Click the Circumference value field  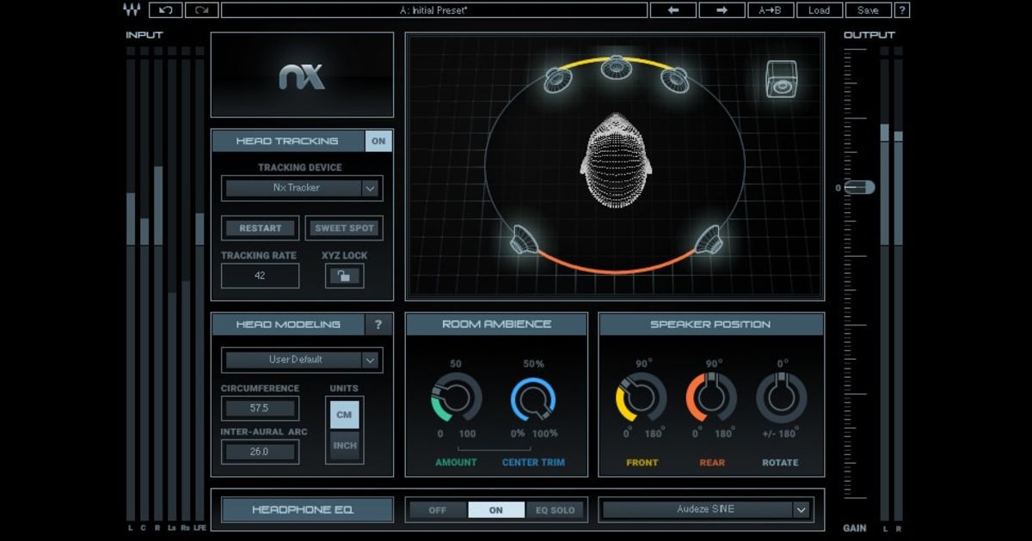(260, 408)
